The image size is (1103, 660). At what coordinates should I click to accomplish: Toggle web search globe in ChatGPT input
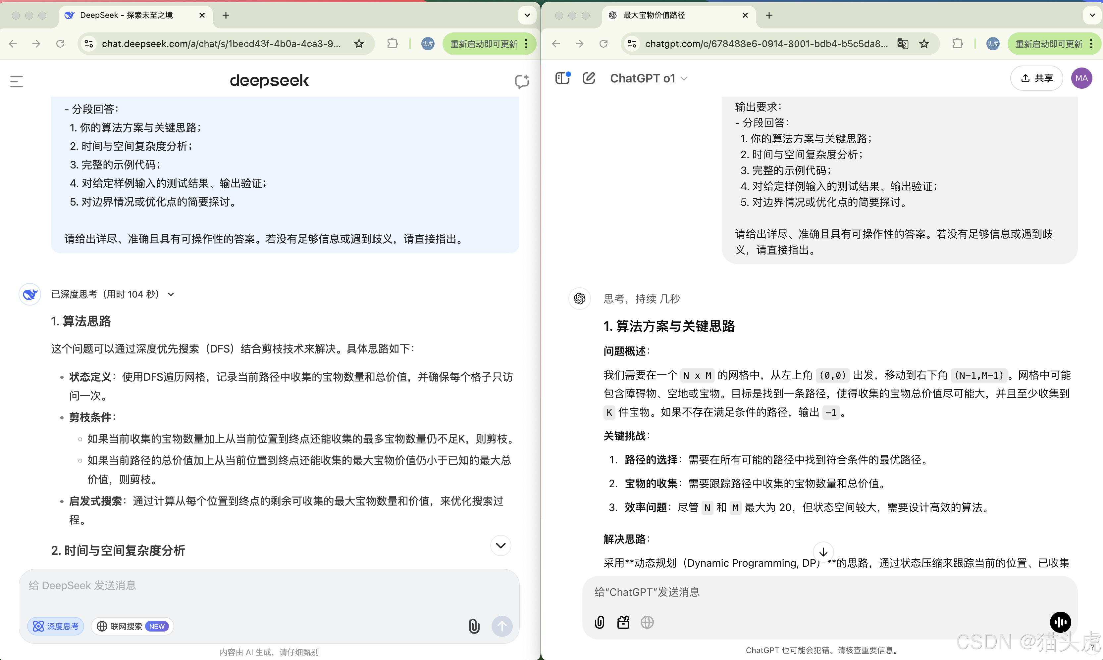click(647, 622)
